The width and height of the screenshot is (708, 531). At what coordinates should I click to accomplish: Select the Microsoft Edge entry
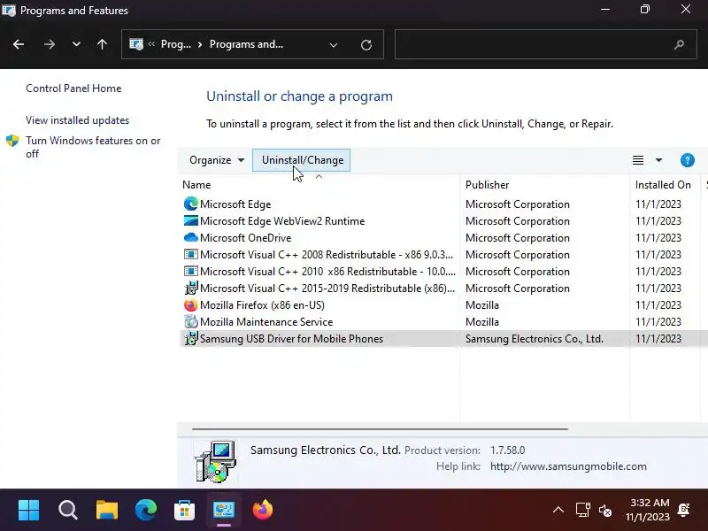point(235,204)
